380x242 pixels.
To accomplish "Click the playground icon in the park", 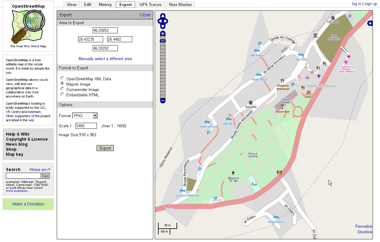I will click(254, 184).
